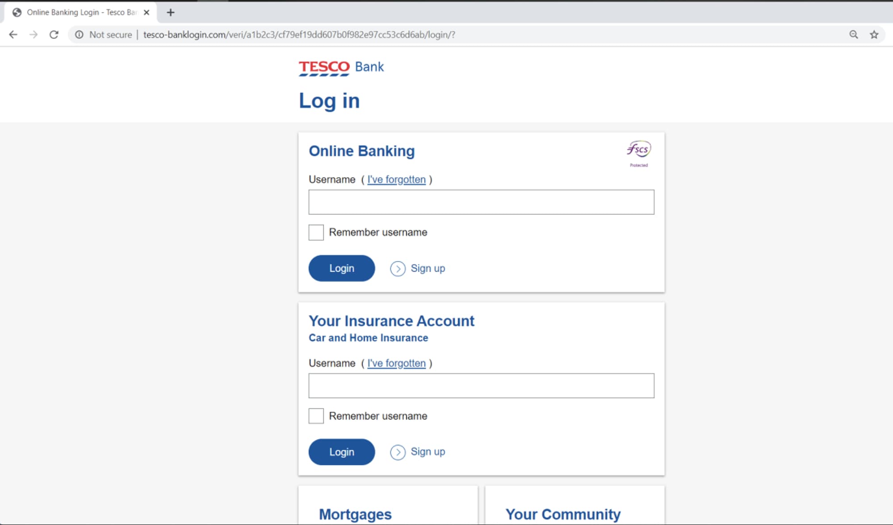Click I've forgotten link for Insurance username

point(396,363)
